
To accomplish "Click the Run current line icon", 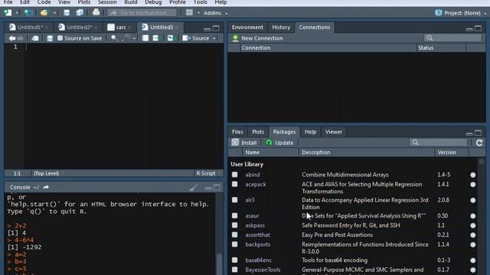I will click(x=155, y=38).
